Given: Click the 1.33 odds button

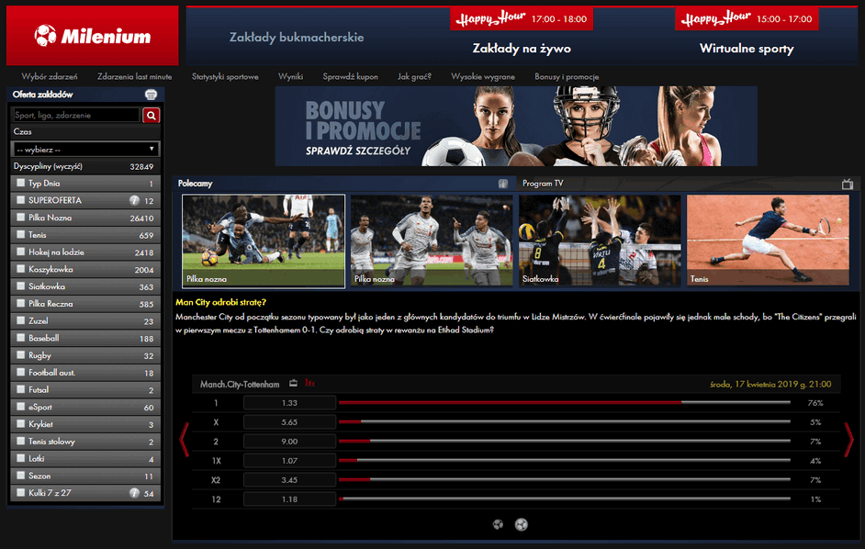Looking at the screenshot, I should [289, 403].
